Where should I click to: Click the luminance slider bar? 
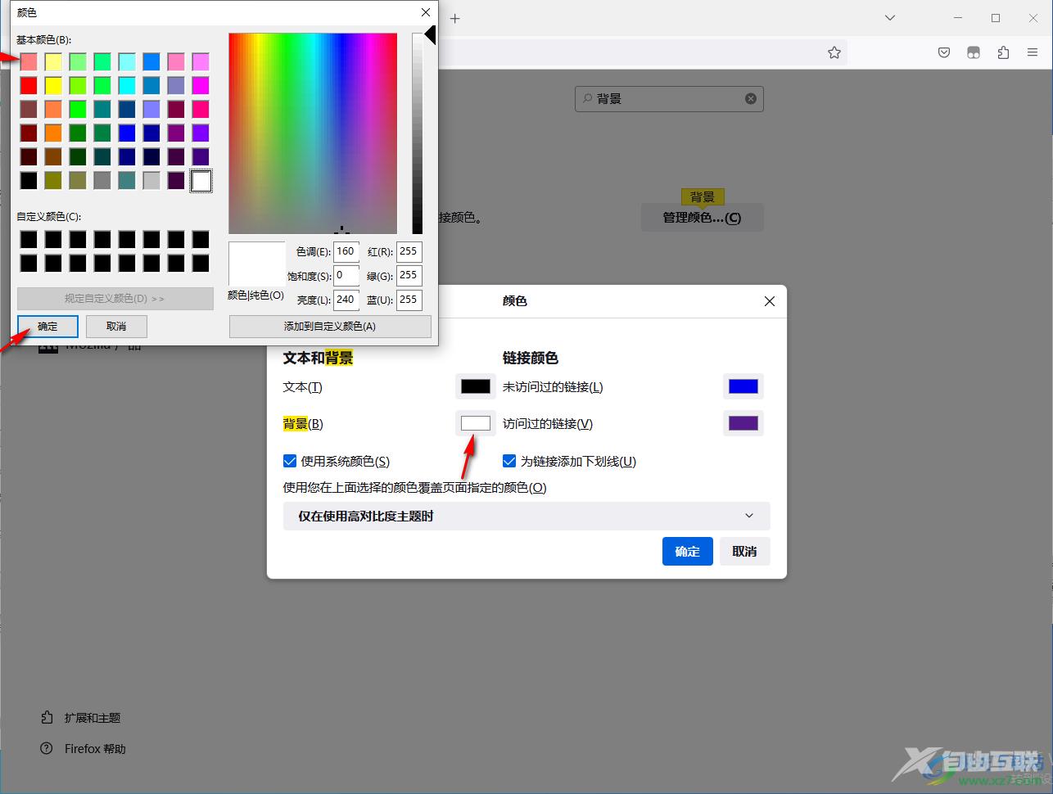pyautogui.click(x=418, y=133)
